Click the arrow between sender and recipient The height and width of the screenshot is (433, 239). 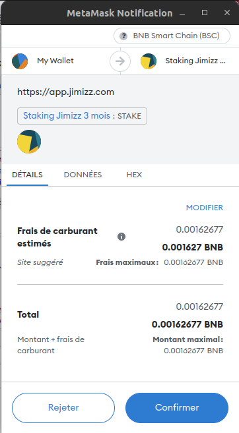(x=120, y=61)
